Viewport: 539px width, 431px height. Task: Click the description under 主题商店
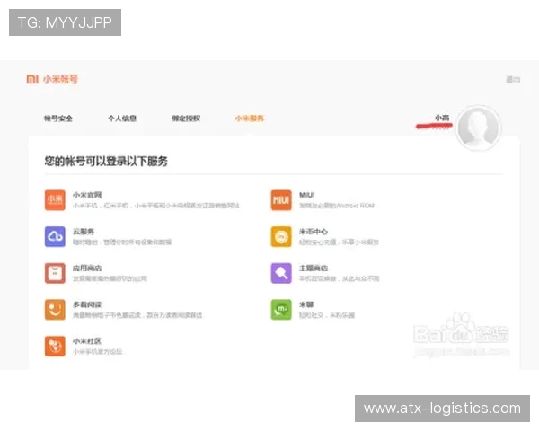339,278
